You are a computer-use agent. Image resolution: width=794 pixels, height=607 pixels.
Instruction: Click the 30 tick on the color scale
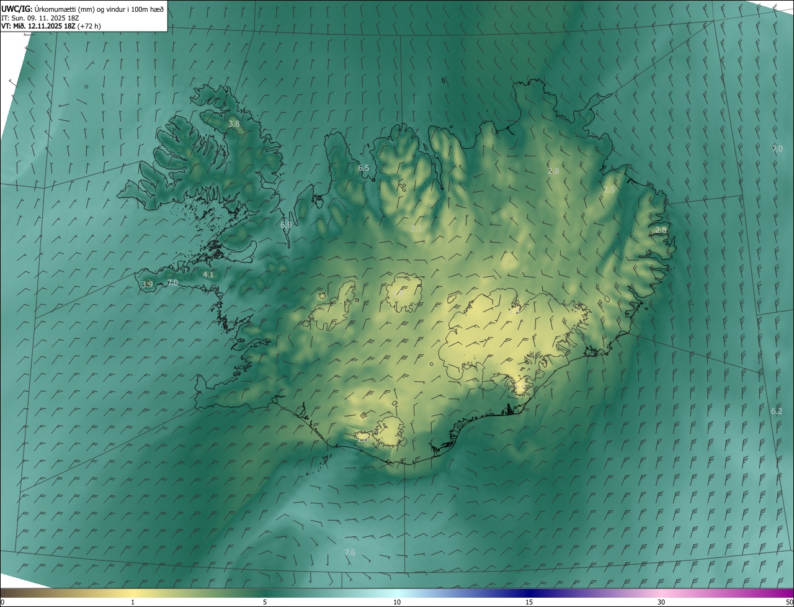click(x=661, y=603)
